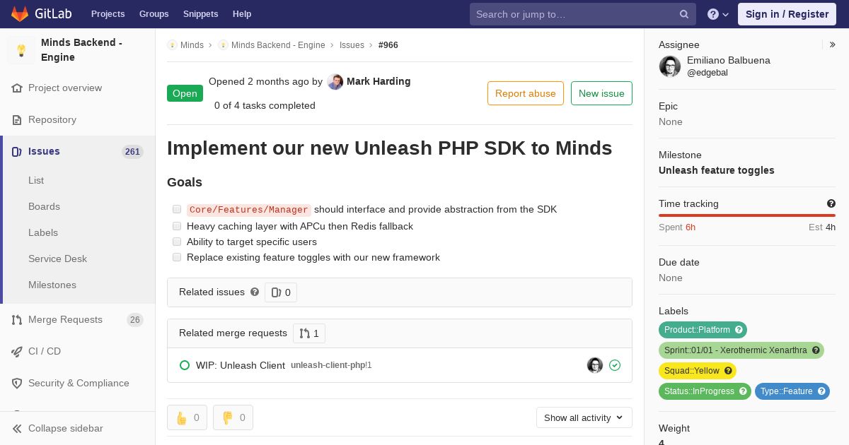Click the open merge request status circle
Image resolution: width=849 pixels, height=445 pixels.
[185, 365]
